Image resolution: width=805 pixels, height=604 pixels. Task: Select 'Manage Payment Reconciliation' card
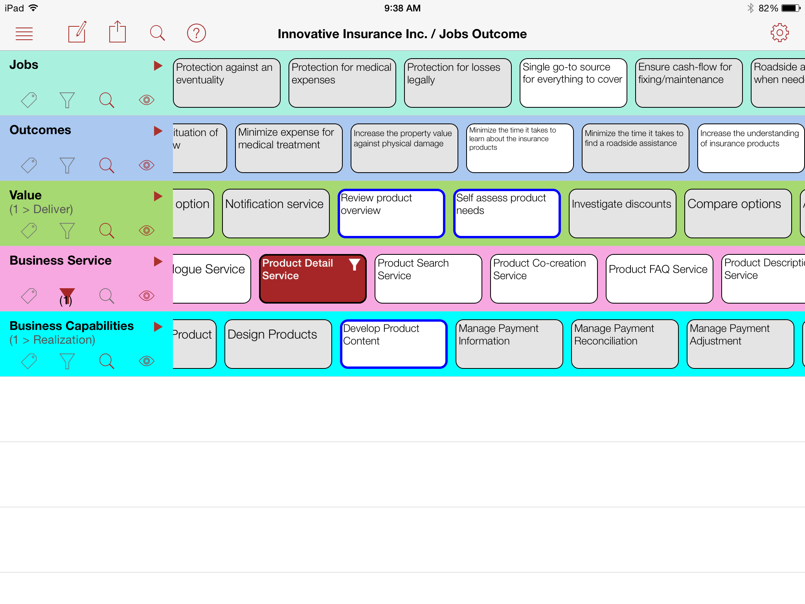625,344
